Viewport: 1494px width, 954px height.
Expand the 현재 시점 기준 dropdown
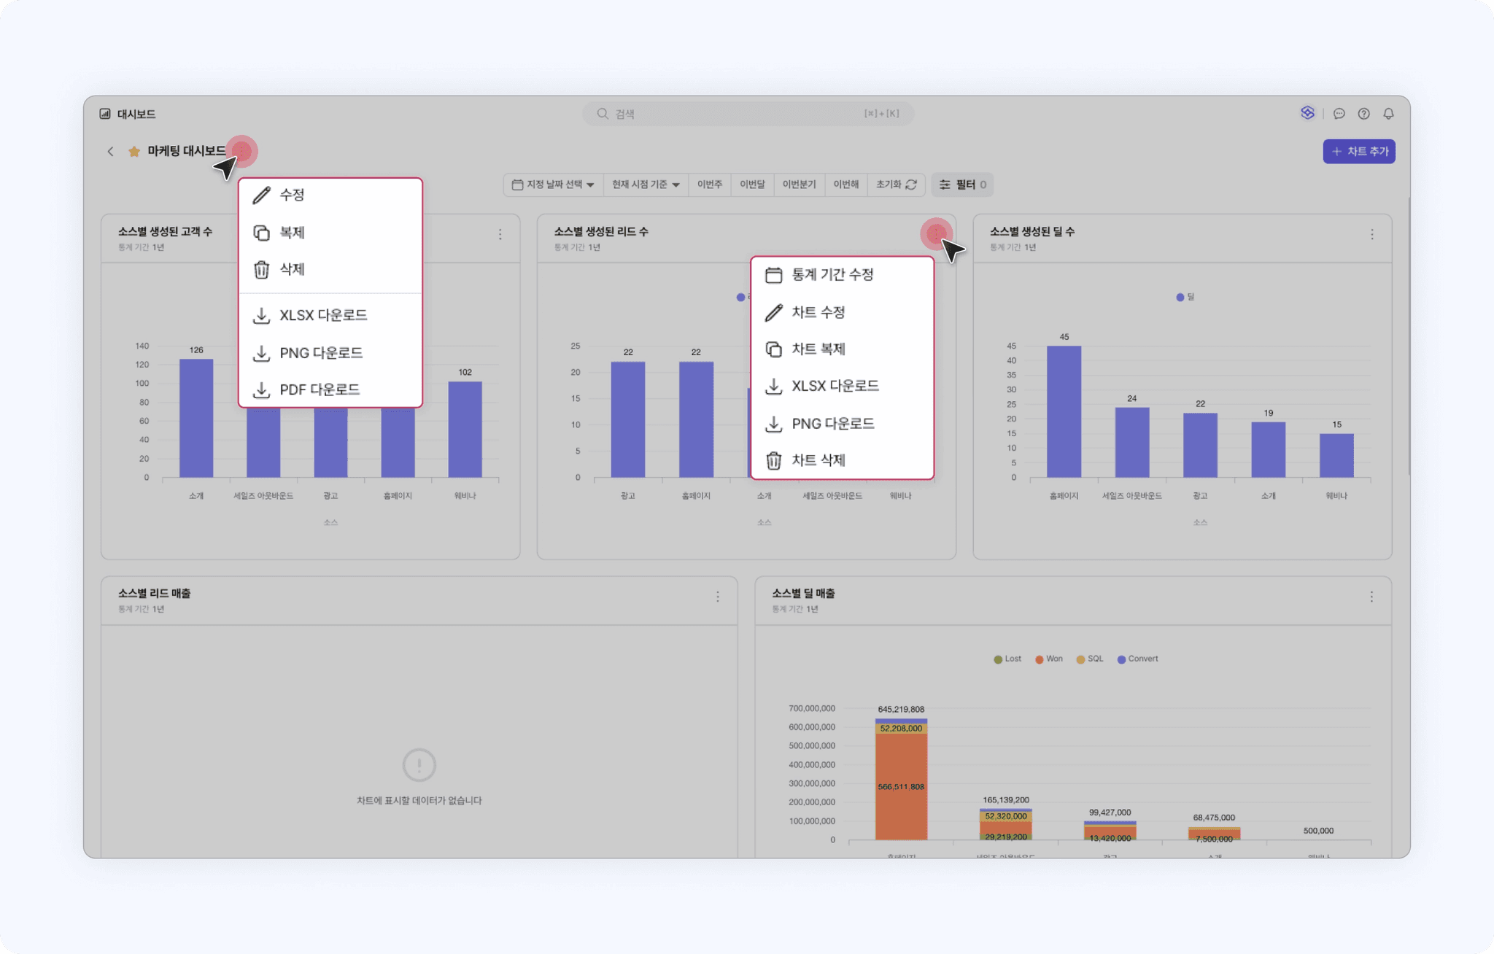646,185
